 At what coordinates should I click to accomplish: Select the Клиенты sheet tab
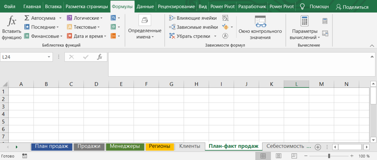click(x=189, y=147)
